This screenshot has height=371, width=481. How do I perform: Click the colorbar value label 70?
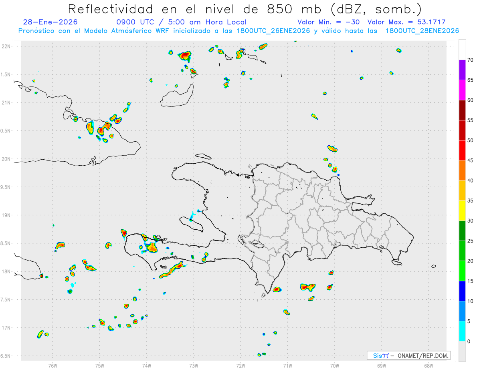(x=471, y=60)
